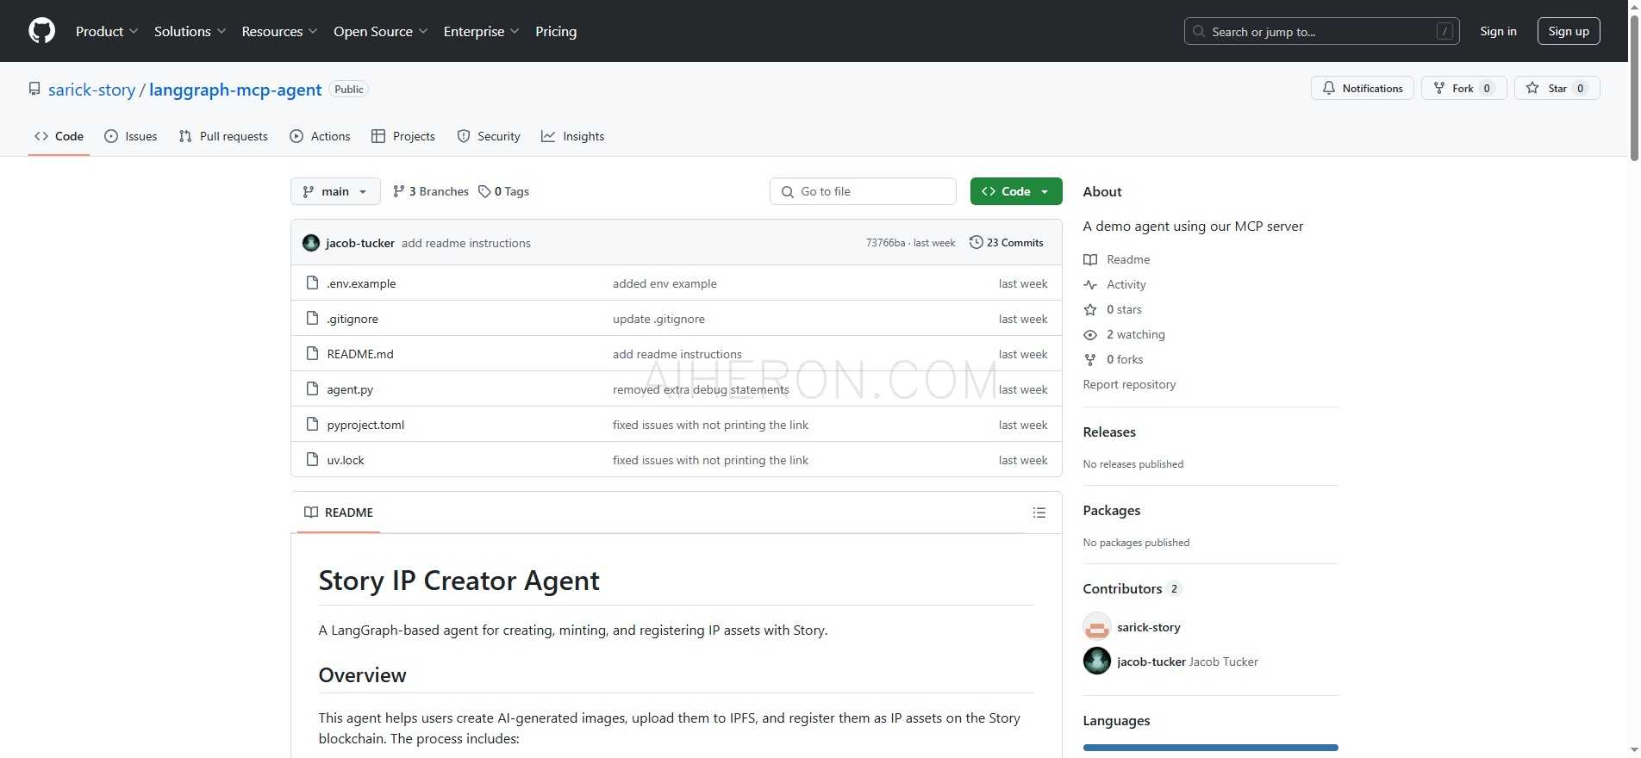
Task: Click the book icon beside Readme in About
Action: (1090, 259)
